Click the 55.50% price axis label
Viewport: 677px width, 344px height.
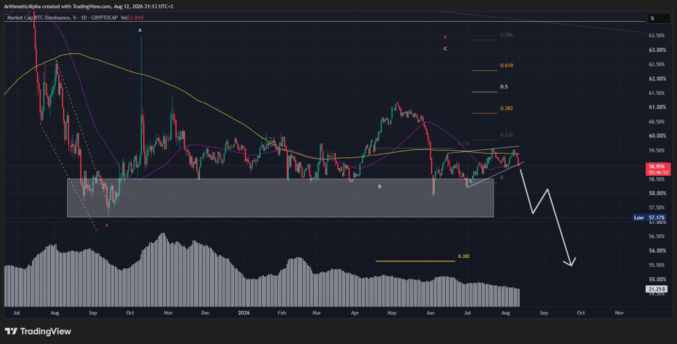pos(656,265)
